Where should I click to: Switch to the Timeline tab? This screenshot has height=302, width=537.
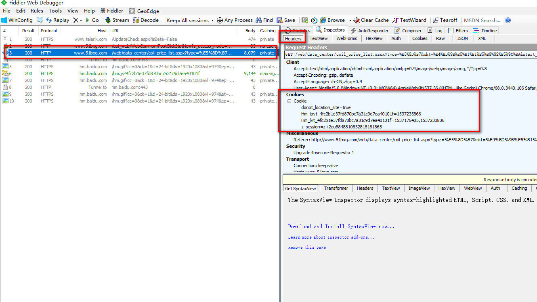[485, 31]
